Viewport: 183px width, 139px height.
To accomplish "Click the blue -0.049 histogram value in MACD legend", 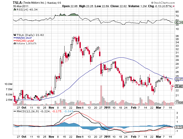I will click(x=68, y=111).
